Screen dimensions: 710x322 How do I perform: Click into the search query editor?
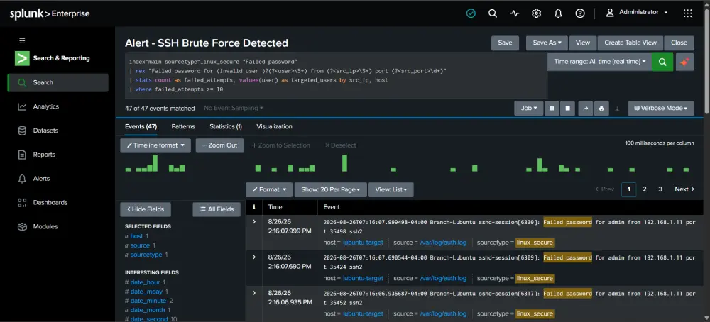point(336,75)
